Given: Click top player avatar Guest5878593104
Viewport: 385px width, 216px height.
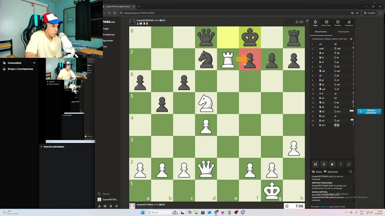Looking at the screenshot, I should [x=132, y=22].
